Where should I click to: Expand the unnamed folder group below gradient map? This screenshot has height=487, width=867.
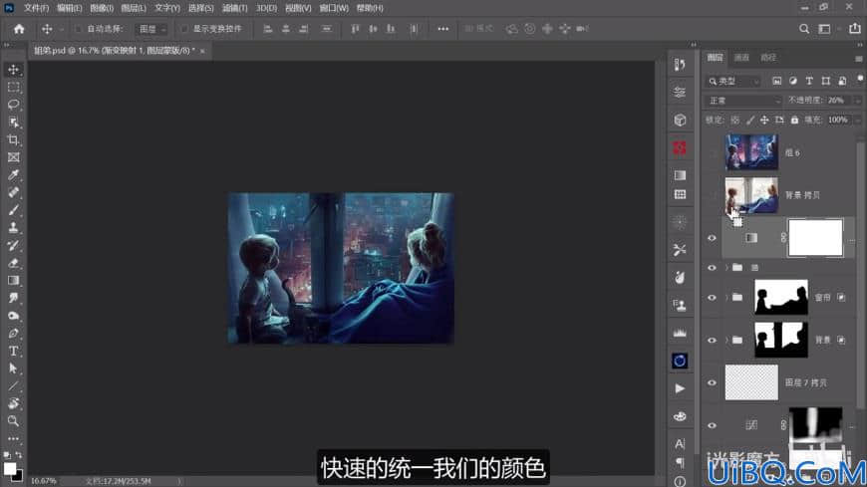726,268
